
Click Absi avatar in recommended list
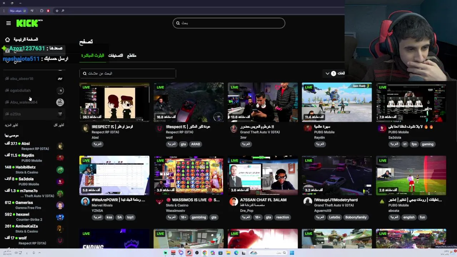click(60, 146)
